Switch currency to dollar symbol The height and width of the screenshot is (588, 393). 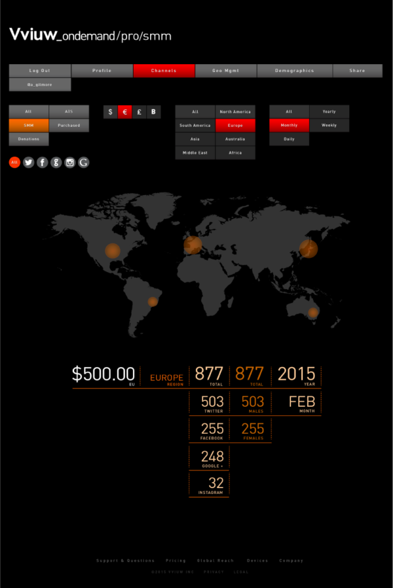pos(110,112)
